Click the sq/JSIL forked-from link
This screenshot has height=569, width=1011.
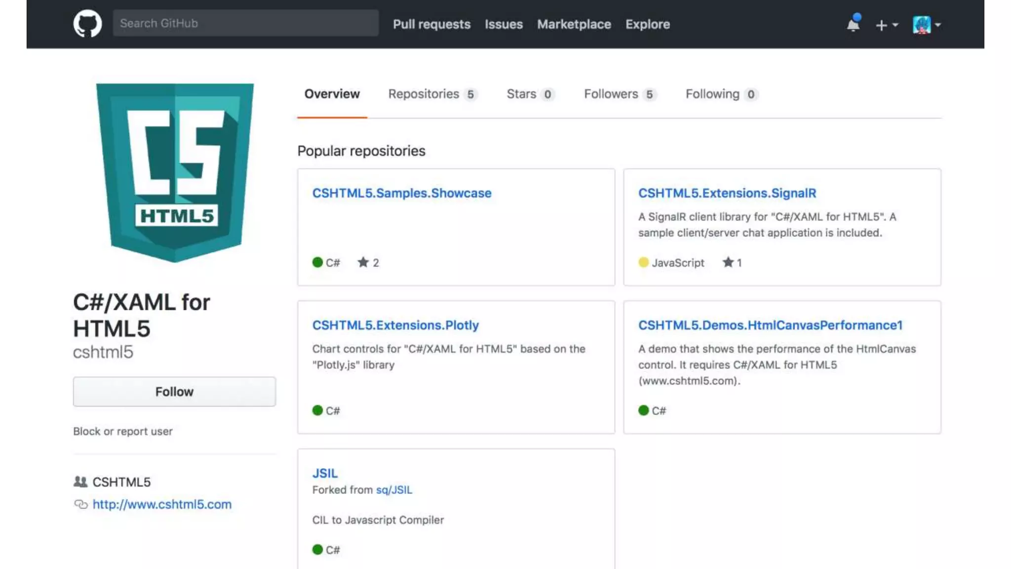point(394,489)
